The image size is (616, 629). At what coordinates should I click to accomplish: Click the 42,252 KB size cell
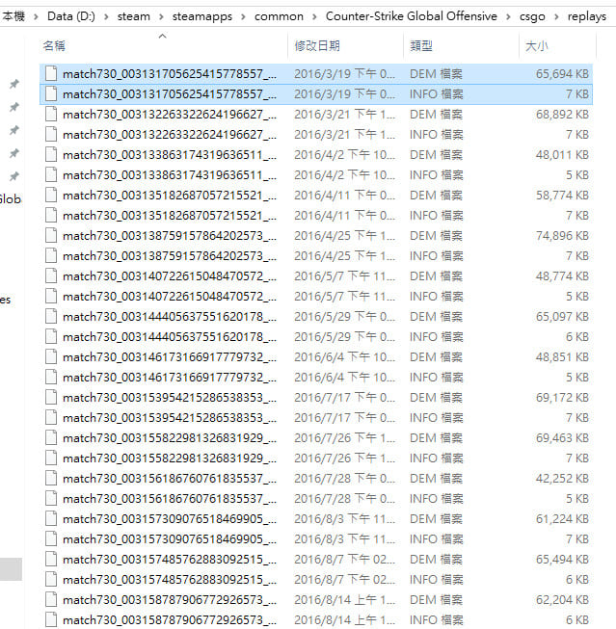562,478
